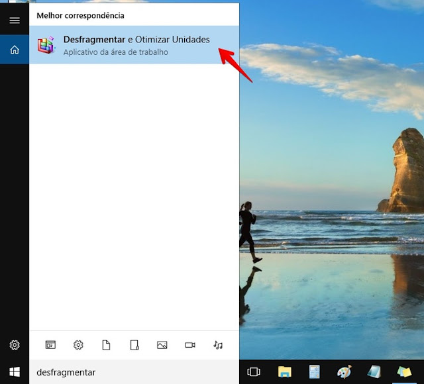Click Aplicativo da área de trabalho subtitle
Viewport: 424px width, 384px height.
click(116, 52)
